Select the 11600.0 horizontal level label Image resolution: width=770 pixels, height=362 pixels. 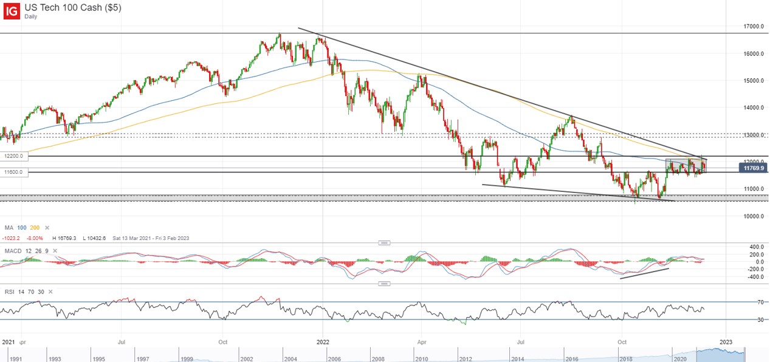[13, 172]
